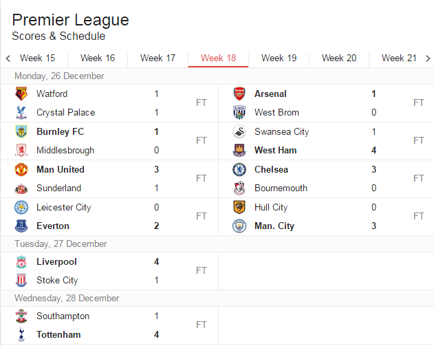Open the Swansea City team name
The image size is (434, 346).
coord(281,132)
